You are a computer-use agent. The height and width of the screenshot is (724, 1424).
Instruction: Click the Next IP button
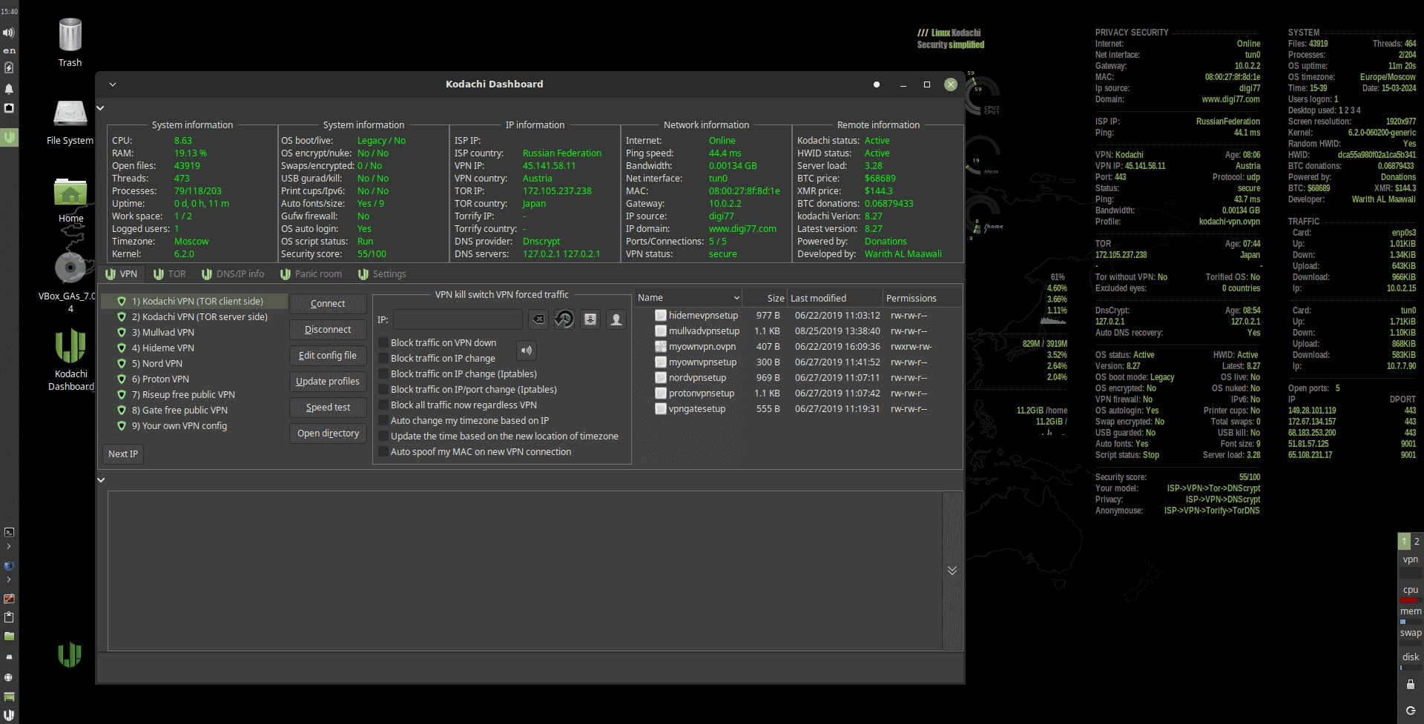pos(123,454)
